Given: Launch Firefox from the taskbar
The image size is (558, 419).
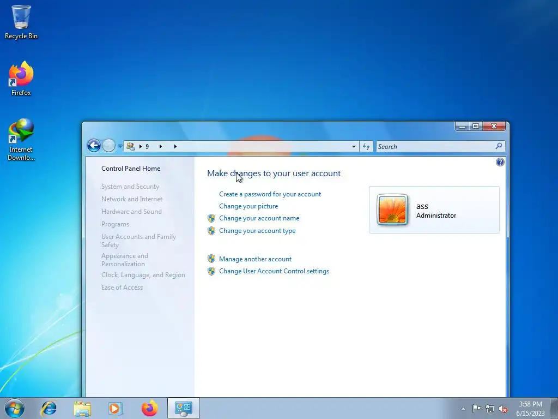Looking at the screenshot, I should [x=149, y=408].
